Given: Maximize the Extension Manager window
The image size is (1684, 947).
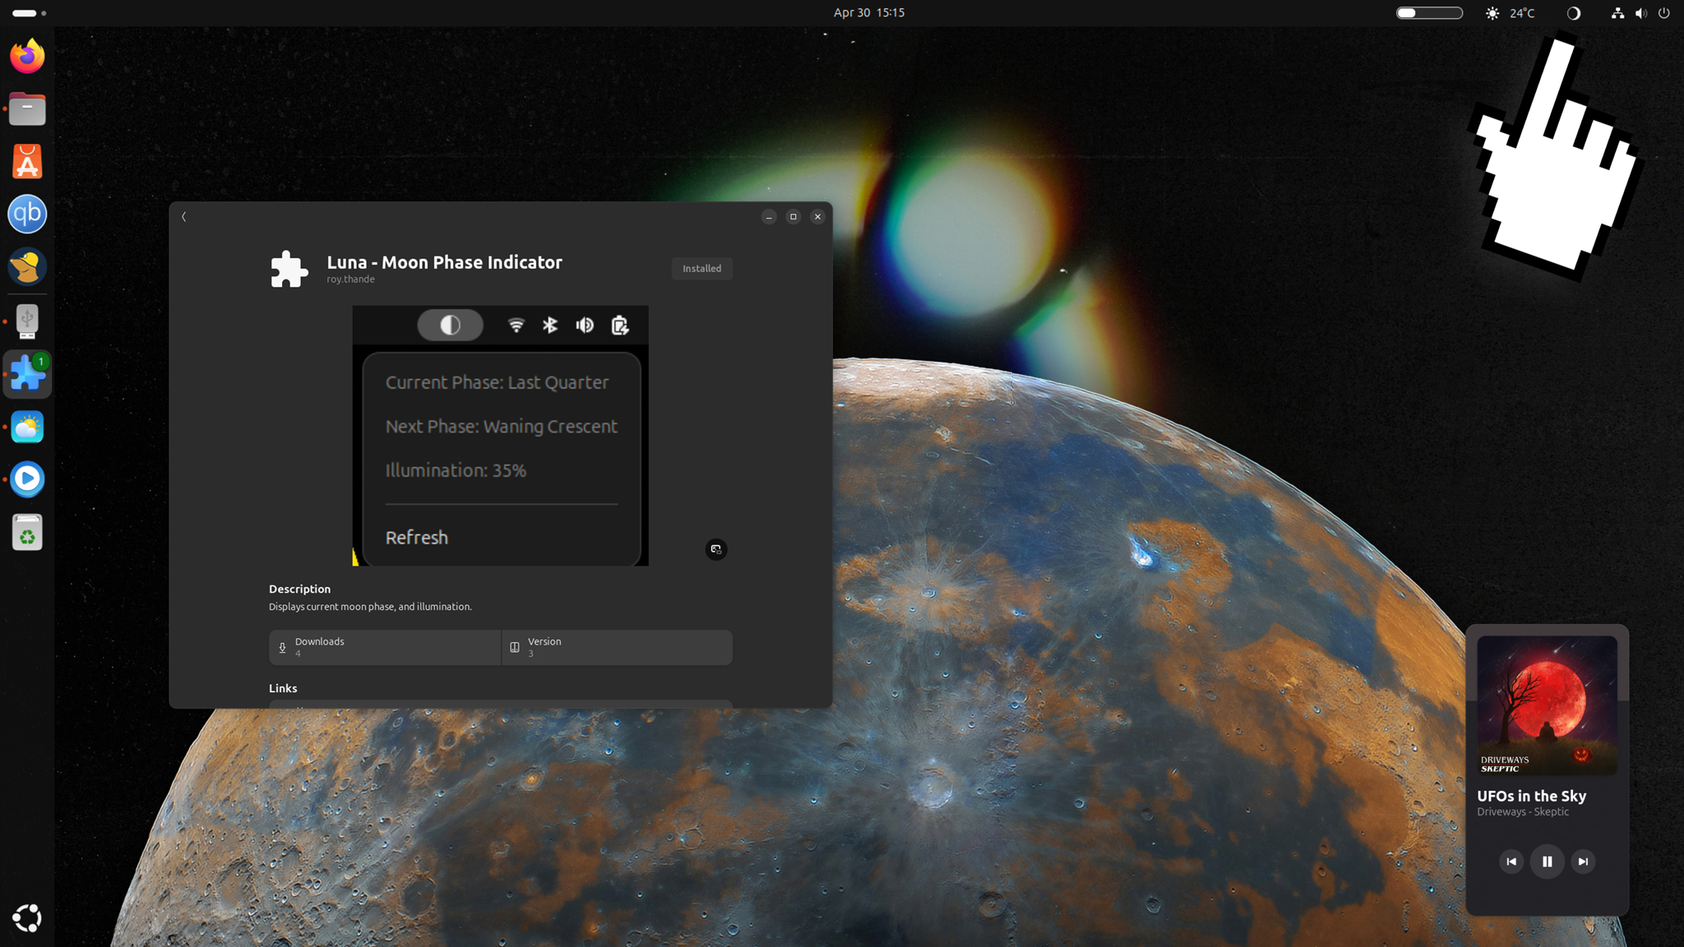Looking at the screenshot, I should (x=793, y=217).
